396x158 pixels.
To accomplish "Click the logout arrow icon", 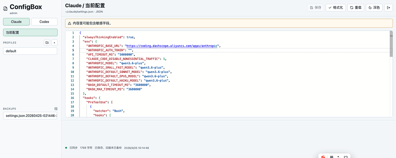I will [x=388, y=8].
